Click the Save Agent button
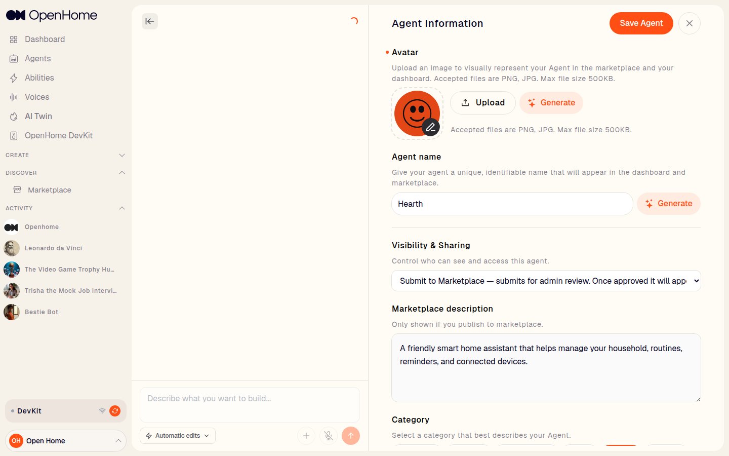Screen dimensions: 729x456 click(x=641, y=23)
